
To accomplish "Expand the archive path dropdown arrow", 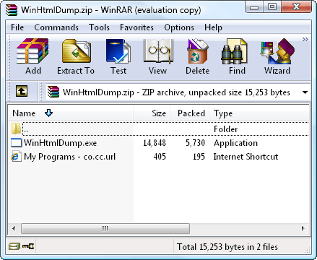I will pos(305,92).
